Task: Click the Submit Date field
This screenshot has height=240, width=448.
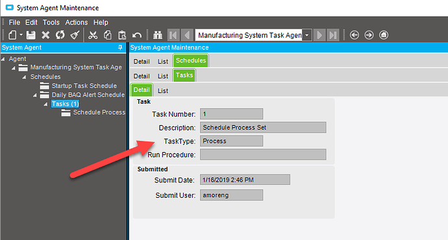Action: coord(245,180)
